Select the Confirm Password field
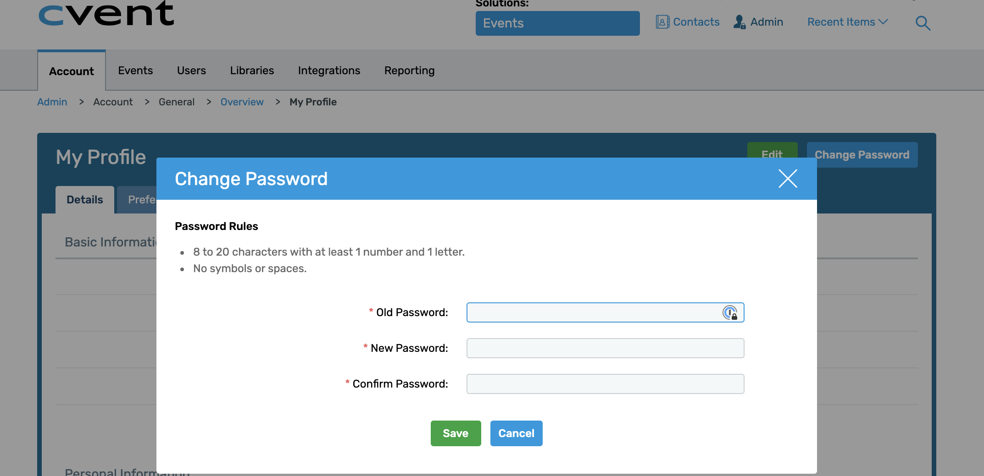This screenshot has height=476, width=984. tap(605, 384)
